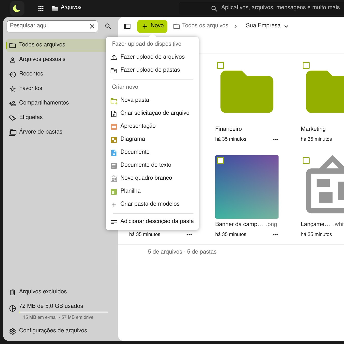Image resolution: width=344 pixels, height=344 pixels.
Task: Open Arquivos excluídos trash
Action: pyautogui.click(x=38, y=292)
